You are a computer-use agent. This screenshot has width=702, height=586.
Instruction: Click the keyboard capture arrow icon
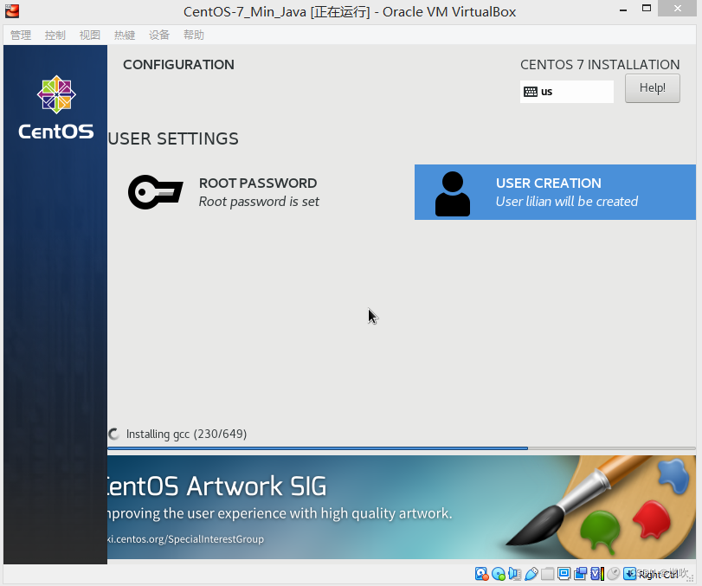coord(629,574)
